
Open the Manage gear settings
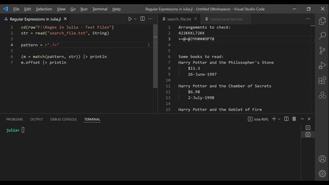(322, 174)
